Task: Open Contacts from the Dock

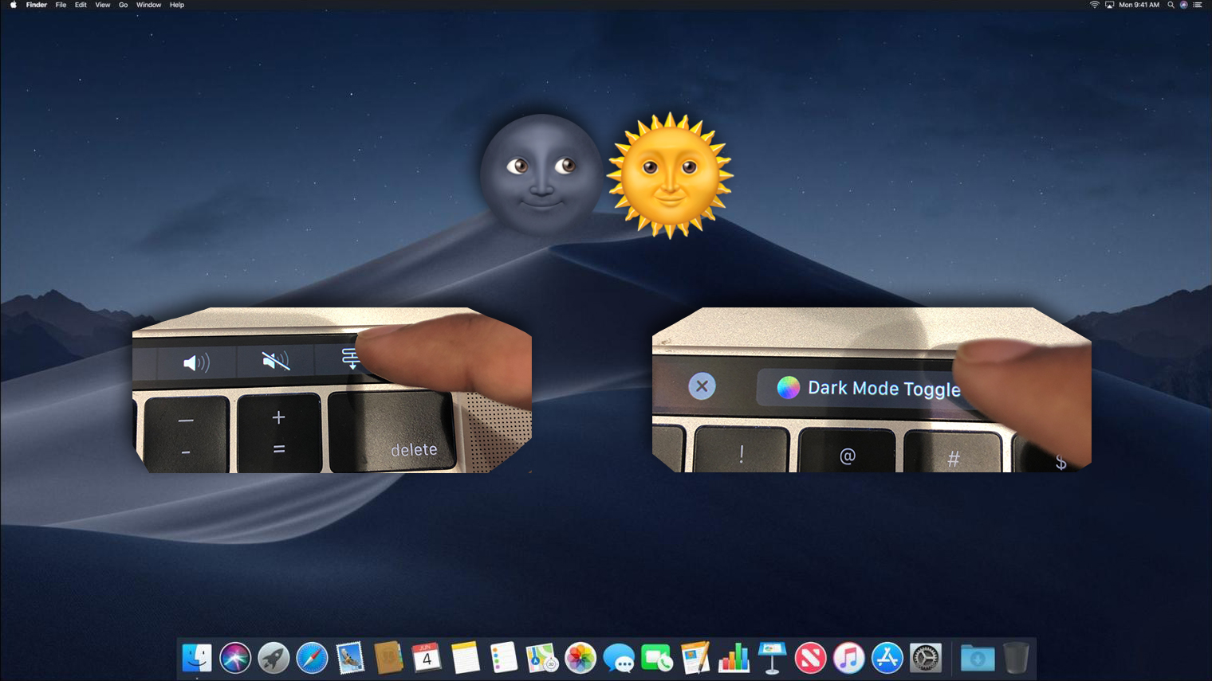Action: point(388,659)
